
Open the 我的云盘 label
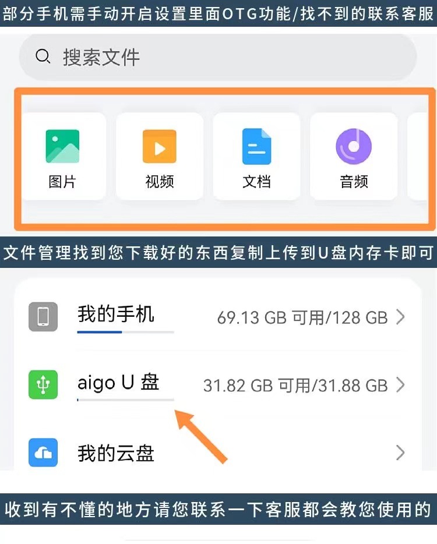pos(116,453)
